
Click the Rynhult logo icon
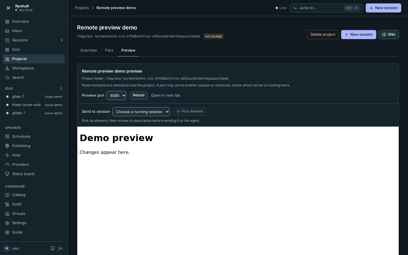(8, 8)
